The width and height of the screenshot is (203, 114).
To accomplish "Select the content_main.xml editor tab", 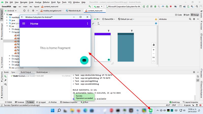I will pyautogui.click(x=95, y=11).
